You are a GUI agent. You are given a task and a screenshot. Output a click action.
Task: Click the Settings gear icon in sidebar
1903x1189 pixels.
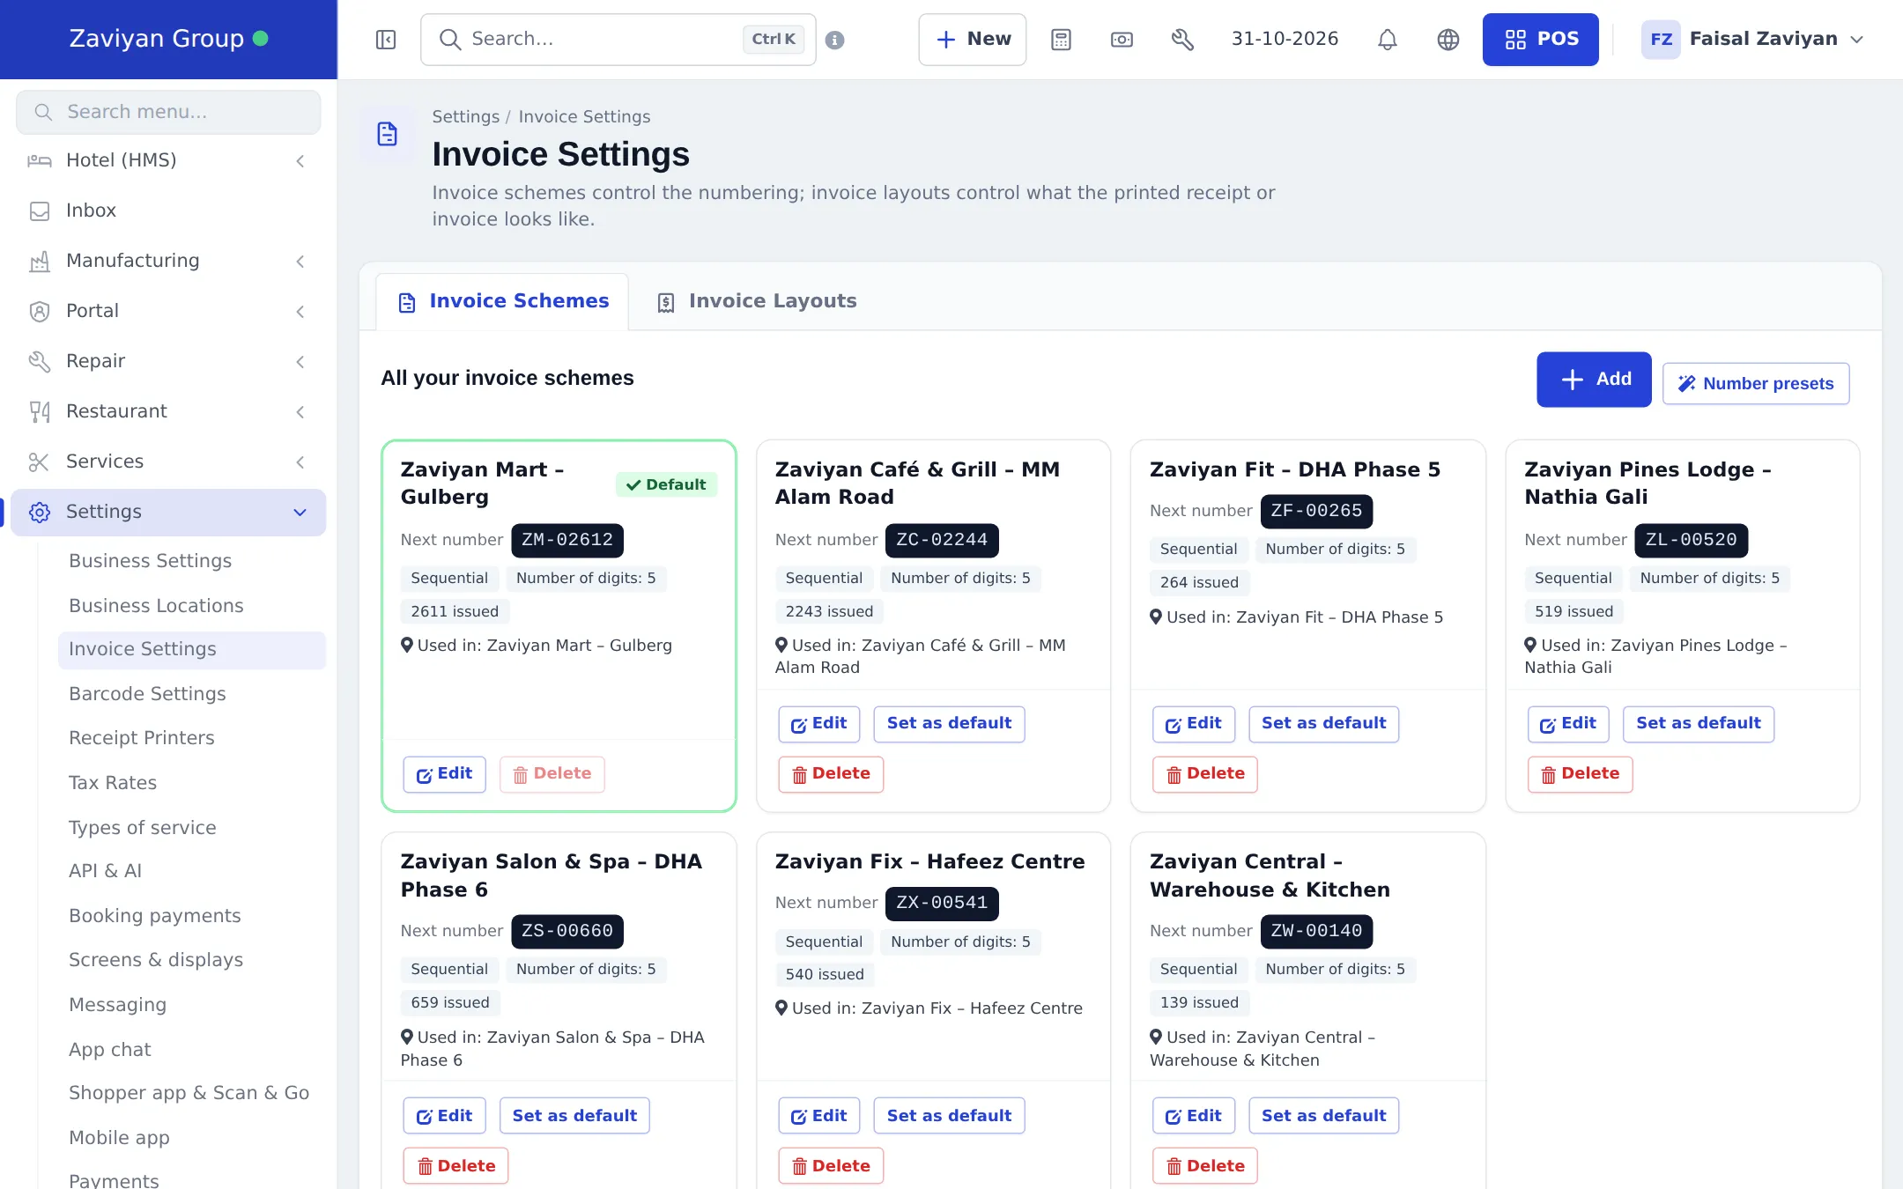(x=40, y=512)
